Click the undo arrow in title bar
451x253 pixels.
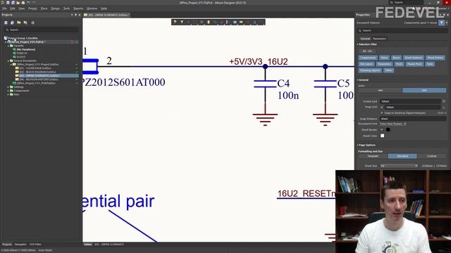[x=28, y=2]
